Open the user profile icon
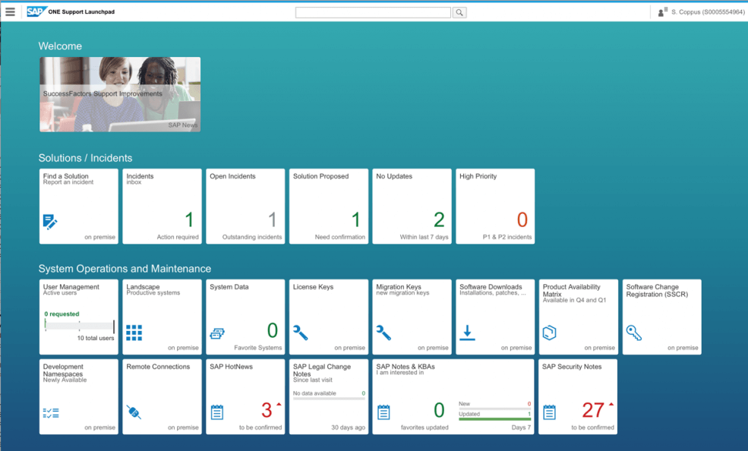This screenshot has height=451, width=748. pyautogui.click(x=662, y=12)
